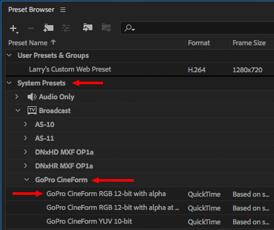Click the Broadcast TV icon
Viewport: 274px width, 230px height.
point(32,111)
